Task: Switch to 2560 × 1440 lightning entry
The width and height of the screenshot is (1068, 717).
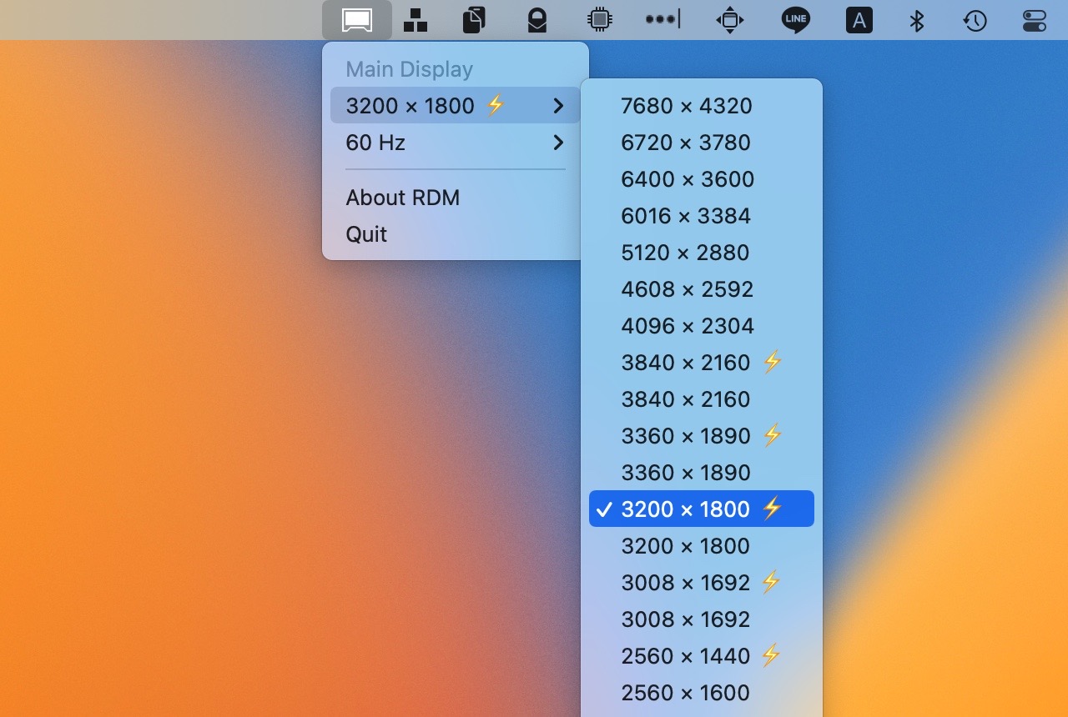Action: 702,656
